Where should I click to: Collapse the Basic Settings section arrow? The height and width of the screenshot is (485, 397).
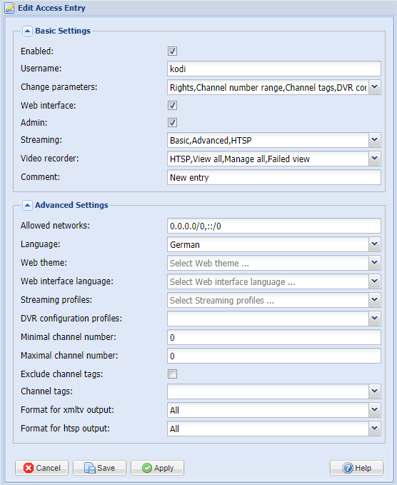coord(27,31)
